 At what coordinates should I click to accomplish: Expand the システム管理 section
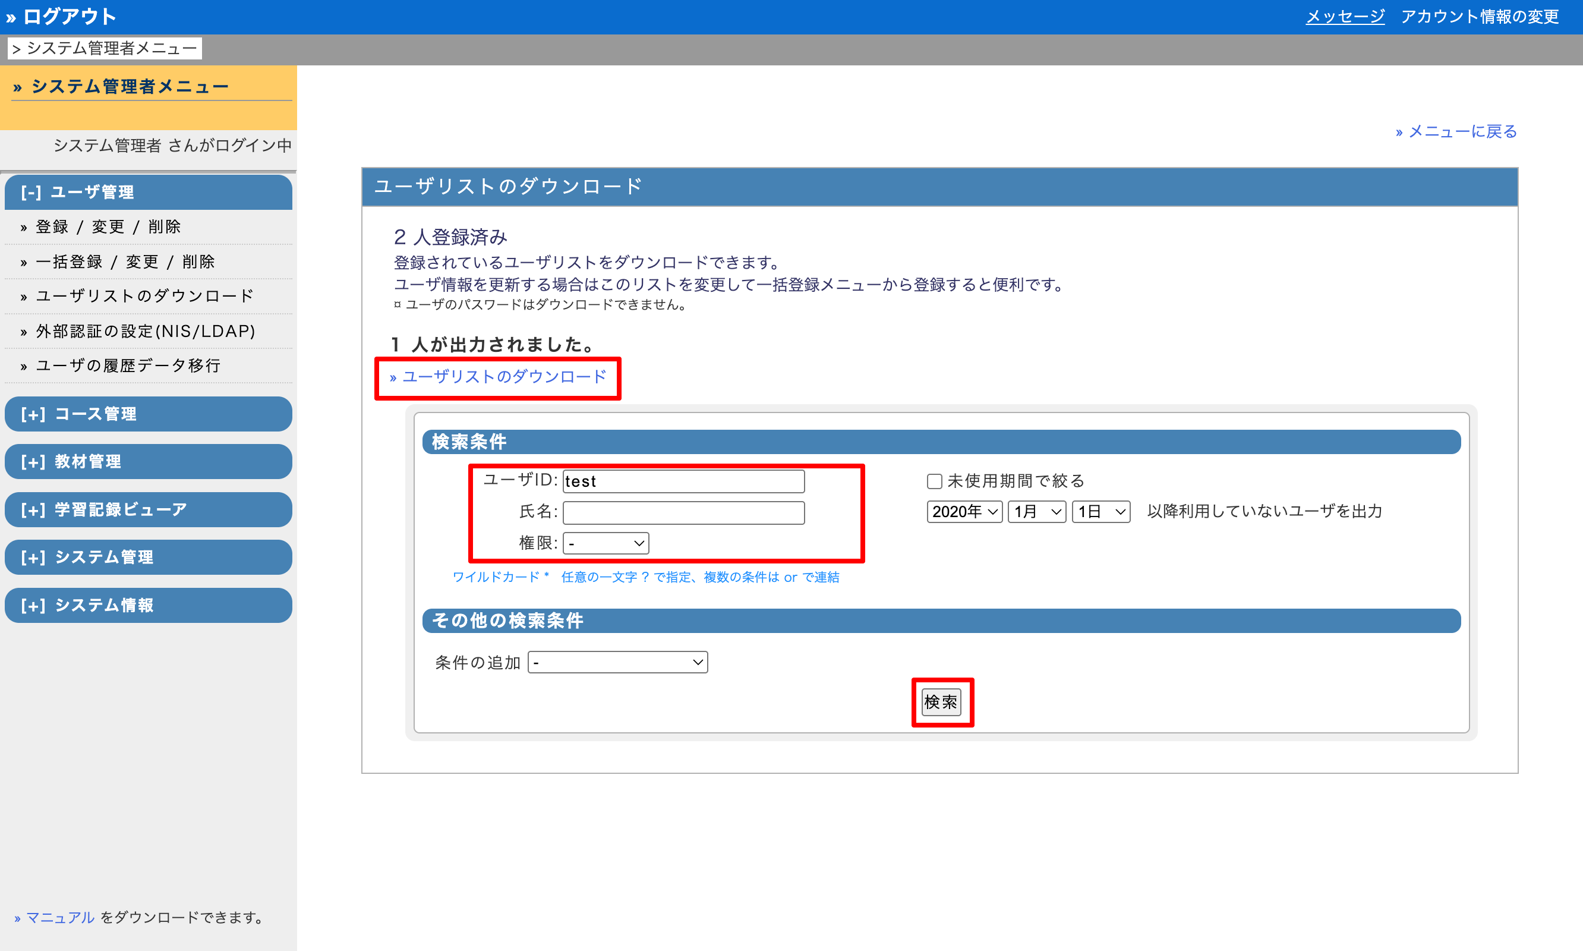pyautogui.click(x=148, y=557)
